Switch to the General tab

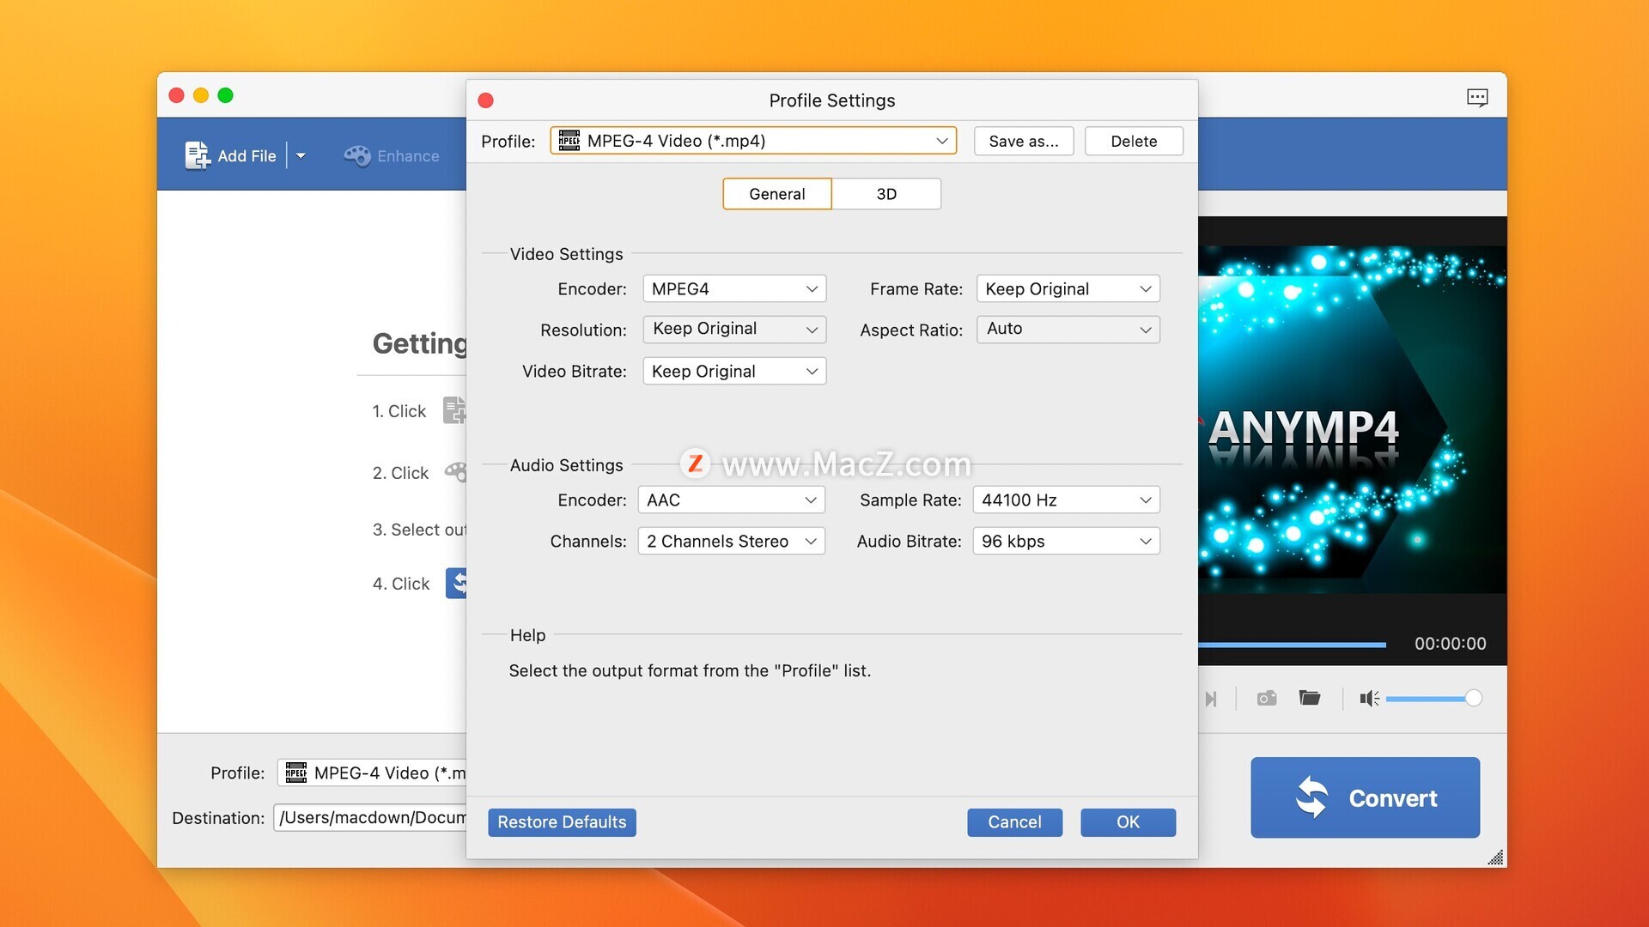point(779,192)
